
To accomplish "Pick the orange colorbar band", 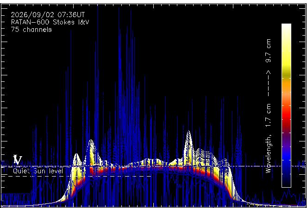I will point(286,85).
